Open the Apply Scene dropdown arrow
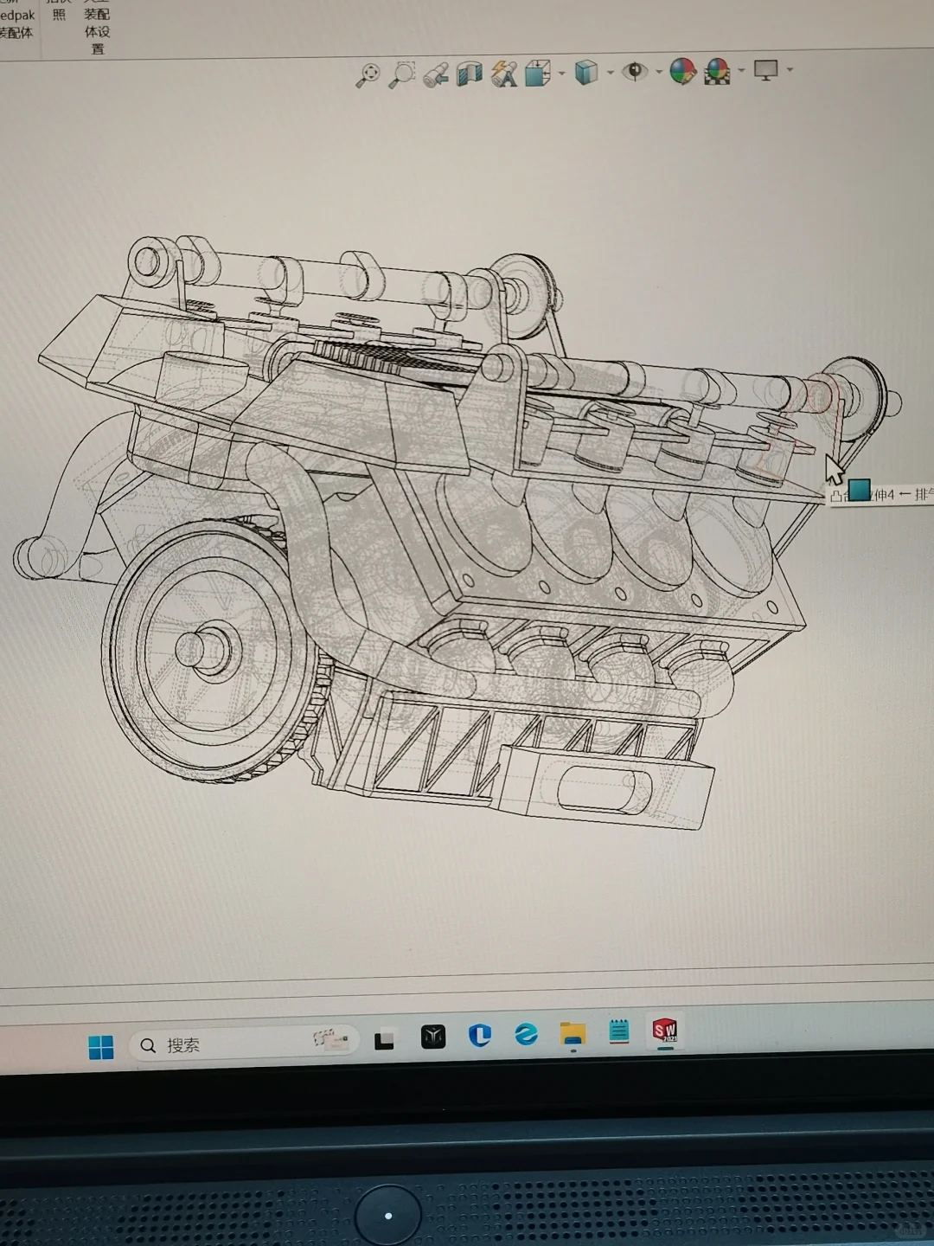This screenshot has height=1246, width=934. click(741, 71)
